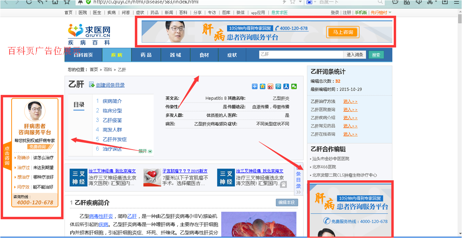
Task: Click the 进入词条 button
Action: click(x=355, y=55)
